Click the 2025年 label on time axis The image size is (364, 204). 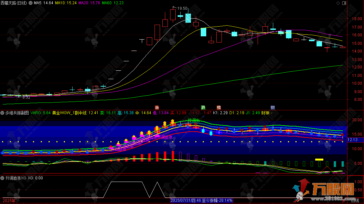[x=7, y=201]
